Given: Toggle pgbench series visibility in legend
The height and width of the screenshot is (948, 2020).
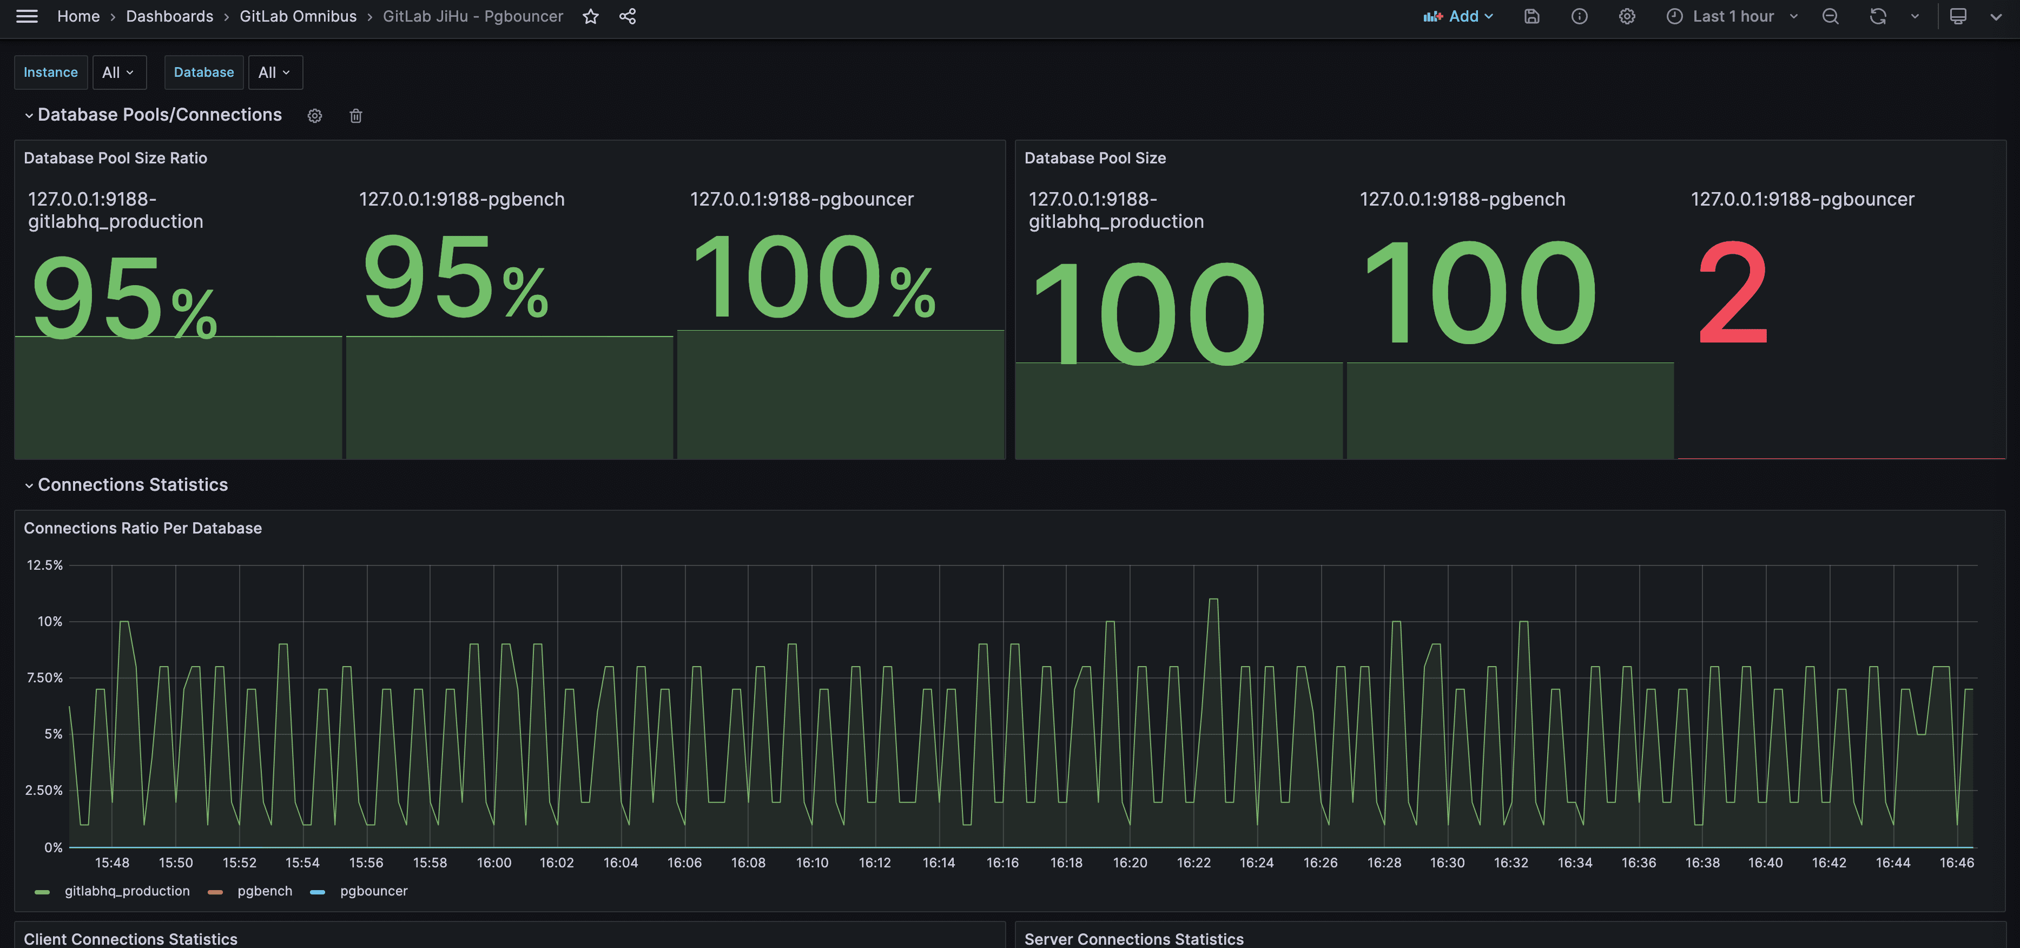Looking at the screenshot, I should pos(264,891).
